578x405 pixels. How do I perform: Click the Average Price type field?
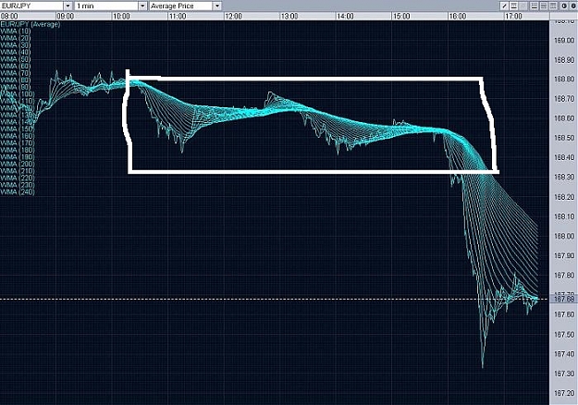(x=181, y=6)
